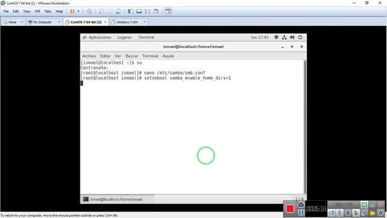Pause the screen recording

point(301,213)
